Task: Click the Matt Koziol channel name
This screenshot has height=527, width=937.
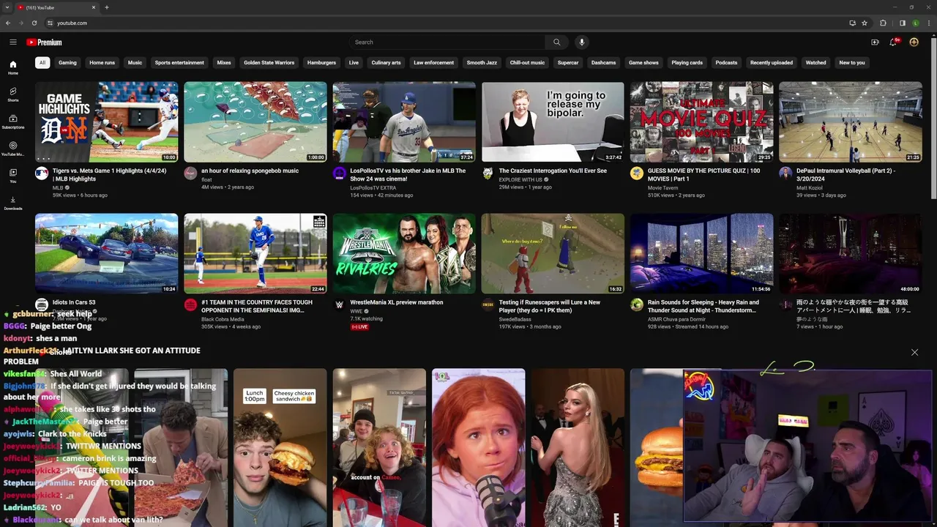Action: point(810,188)
